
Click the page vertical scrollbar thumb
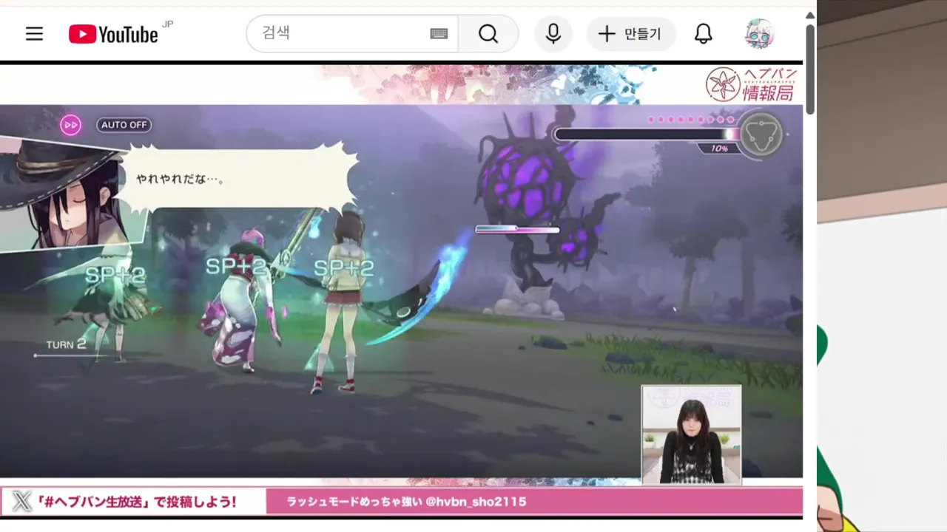click(810, 68)
